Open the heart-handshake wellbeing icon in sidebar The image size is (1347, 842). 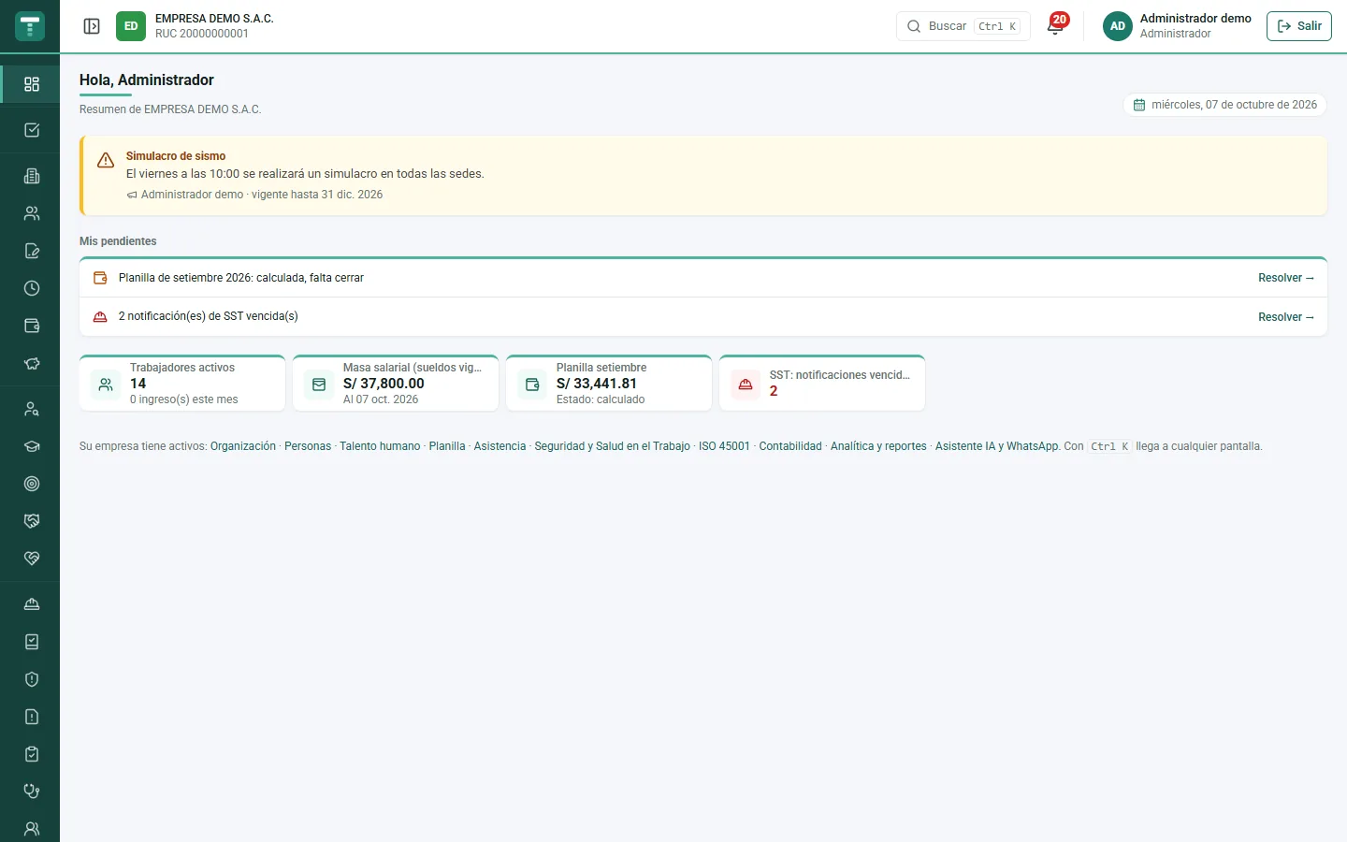coord(32,559)
